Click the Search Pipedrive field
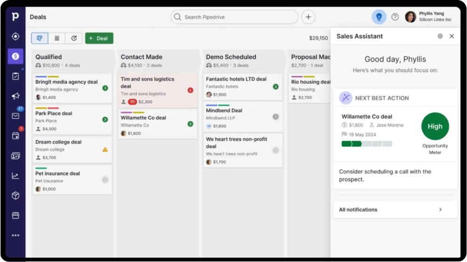467x262 pixels. click(234, 17)
